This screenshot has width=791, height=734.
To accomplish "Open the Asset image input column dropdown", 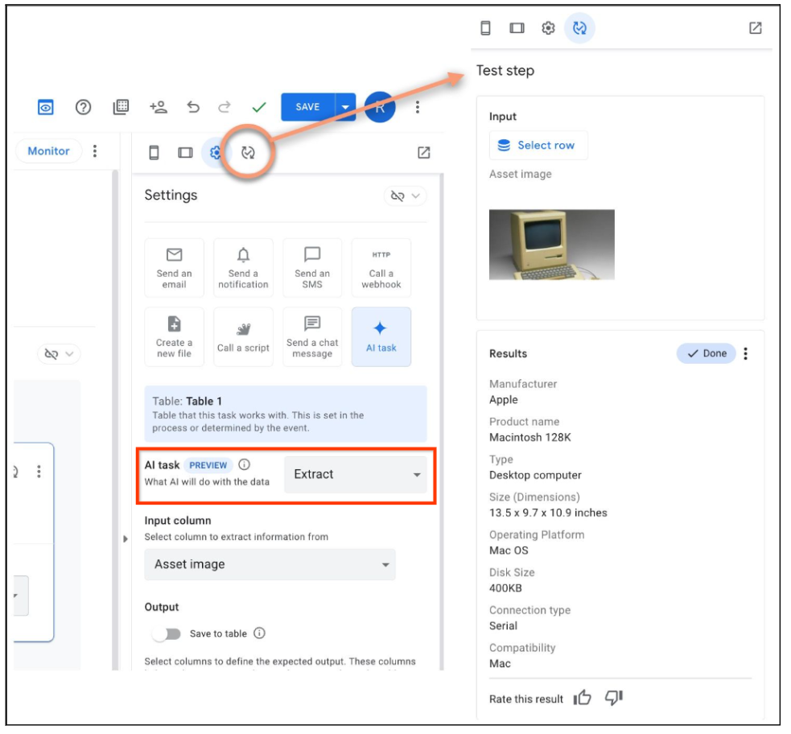I will pyautogui.click(x=270, y=564).
